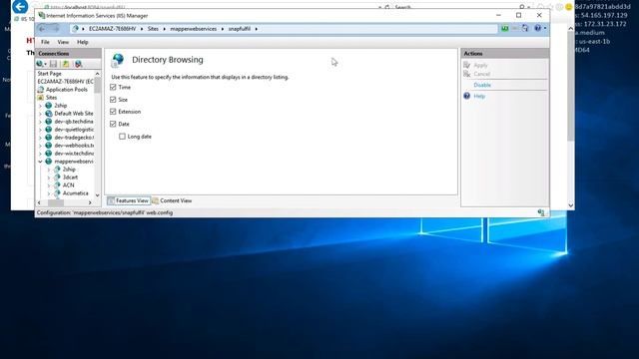
Task: Click the Save connections disk icon
Action: click(53, 64)
